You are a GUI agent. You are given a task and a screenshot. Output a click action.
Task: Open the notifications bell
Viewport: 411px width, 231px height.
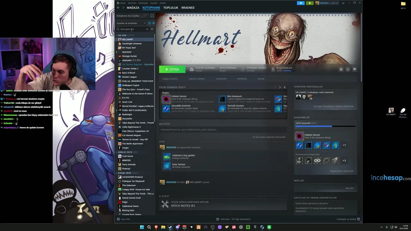click(310, 3)
